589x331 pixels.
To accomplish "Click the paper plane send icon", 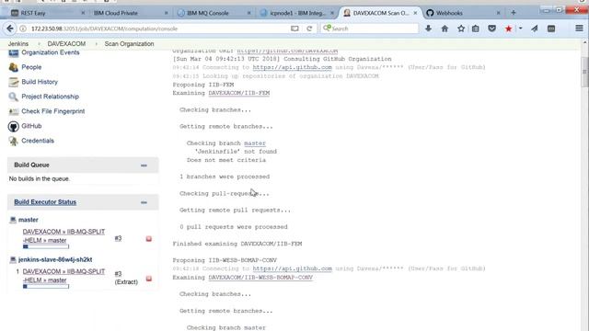I will 535,29.
